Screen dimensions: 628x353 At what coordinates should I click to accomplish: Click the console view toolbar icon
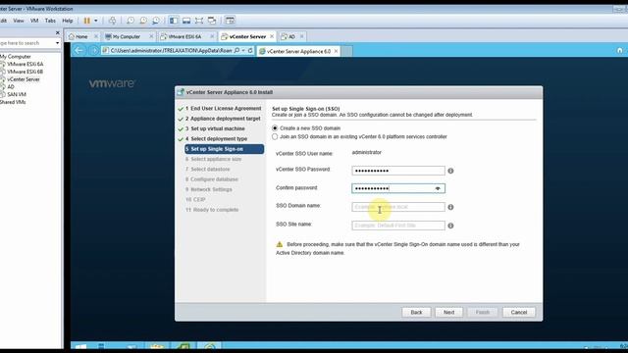point(230,21)
